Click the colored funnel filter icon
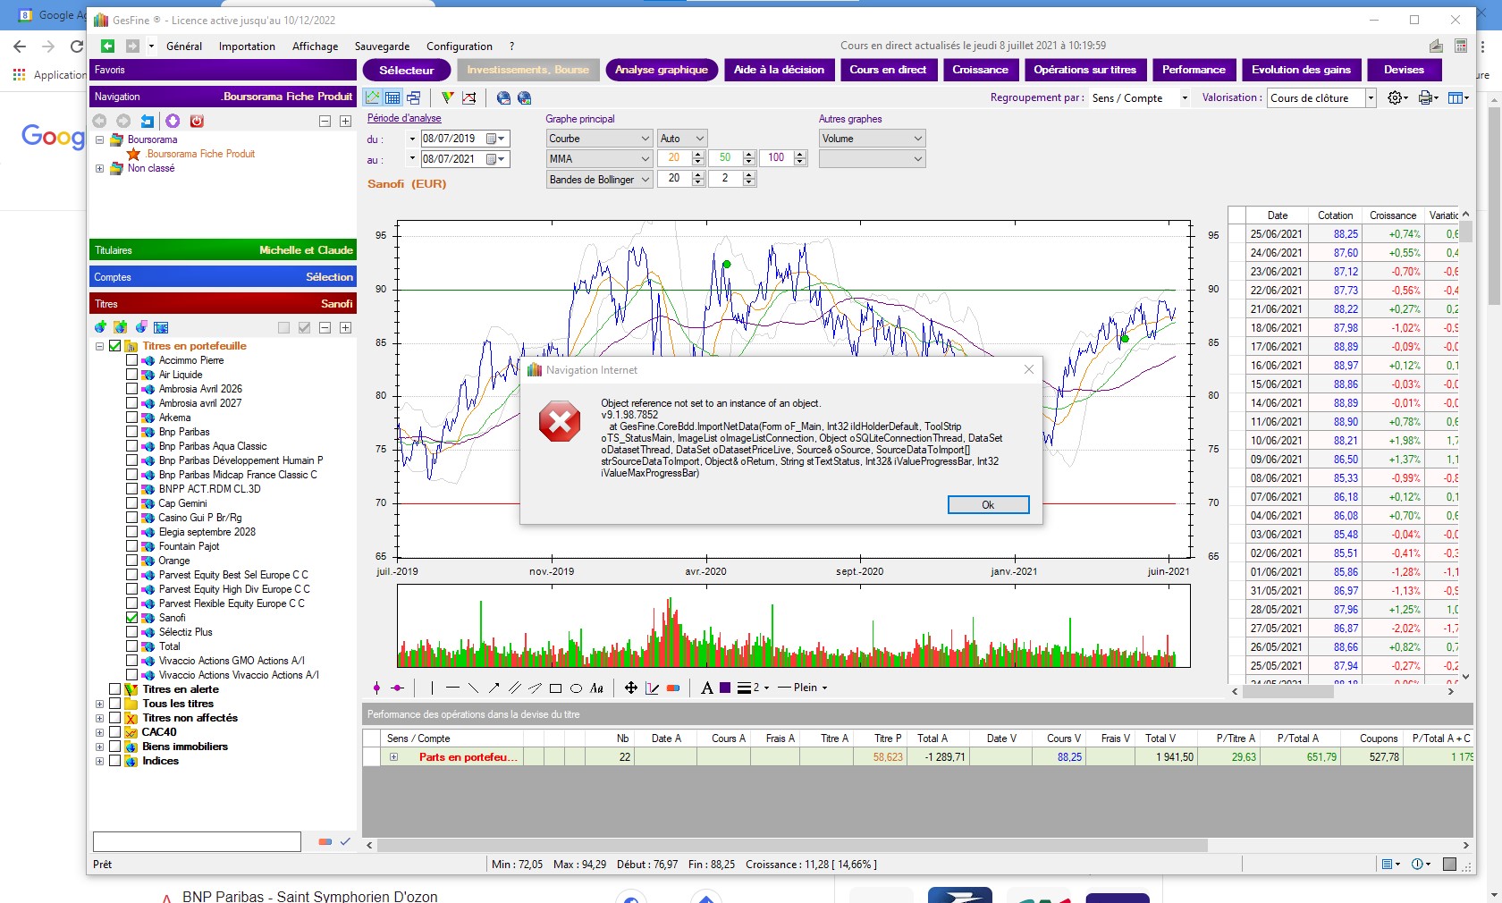The image size is (1502, 903). pyautogui.click(x=447, y=97)
